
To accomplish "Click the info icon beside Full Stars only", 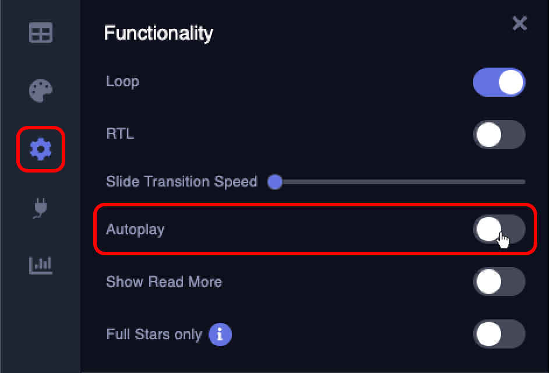I will click(220, 334).
